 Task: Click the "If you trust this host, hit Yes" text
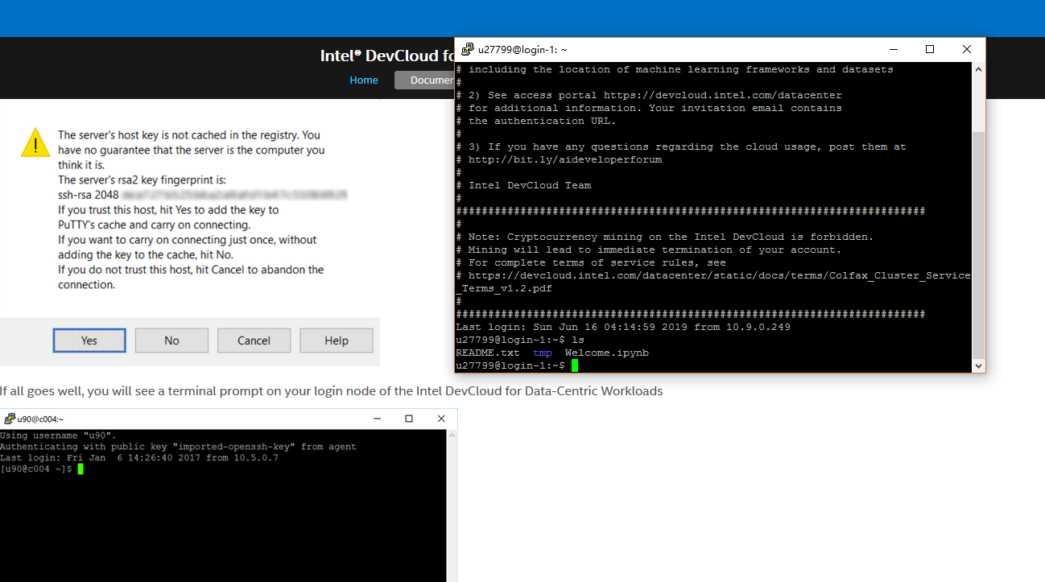coord(168,210)
